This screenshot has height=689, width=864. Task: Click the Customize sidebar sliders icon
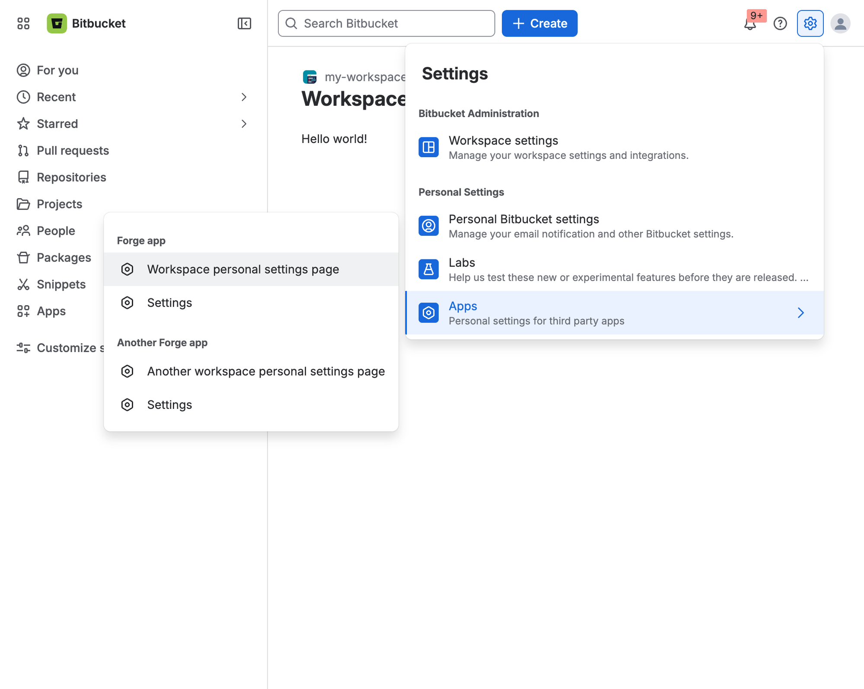coord(23,348)
